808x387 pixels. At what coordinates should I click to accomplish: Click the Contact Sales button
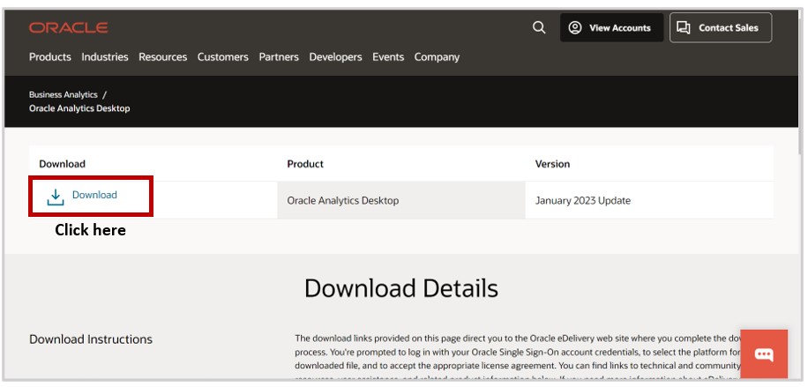720,28
